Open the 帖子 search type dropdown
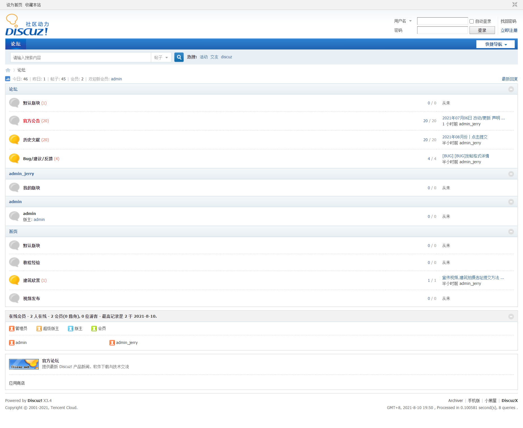Image resolution: width=523 pixels, height=428 pixels. [x=161, y=57]
